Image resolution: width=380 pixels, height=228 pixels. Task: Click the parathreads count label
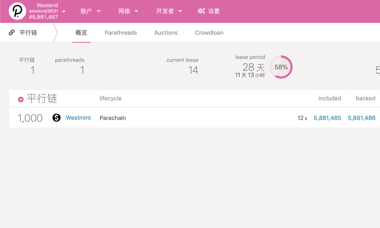(70, 60)
